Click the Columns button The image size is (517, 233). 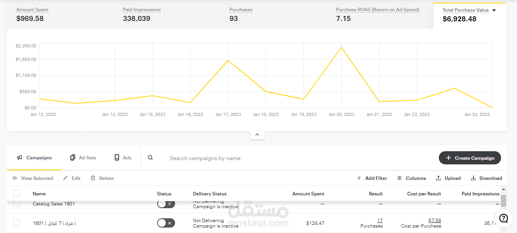pyautogui.click(x=412, y=178)
